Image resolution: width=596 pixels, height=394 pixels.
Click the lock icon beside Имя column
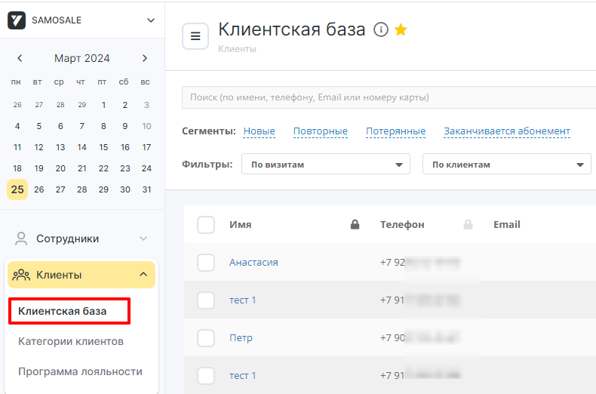(x=355, y=224)
